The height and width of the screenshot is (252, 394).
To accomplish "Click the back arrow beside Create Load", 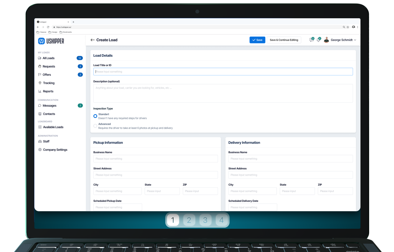I will (x=93, y=40).
